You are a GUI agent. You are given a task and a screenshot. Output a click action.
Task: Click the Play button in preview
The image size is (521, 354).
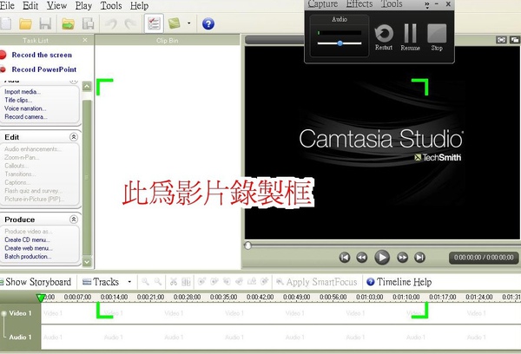point(382,258)
